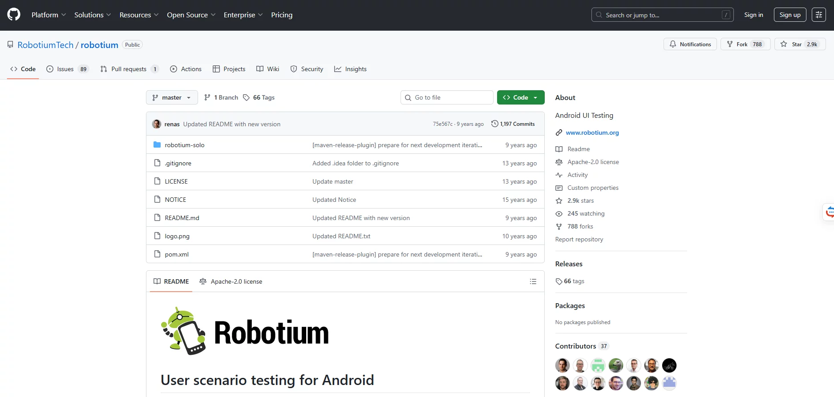Open renas avatar in latest commit
Viewport: 834px width, 397px height.
157,124
